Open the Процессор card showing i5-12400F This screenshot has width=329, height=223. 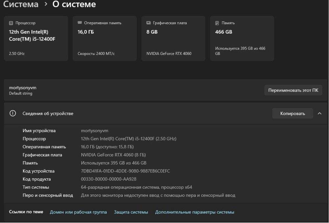tap(36, 38)
